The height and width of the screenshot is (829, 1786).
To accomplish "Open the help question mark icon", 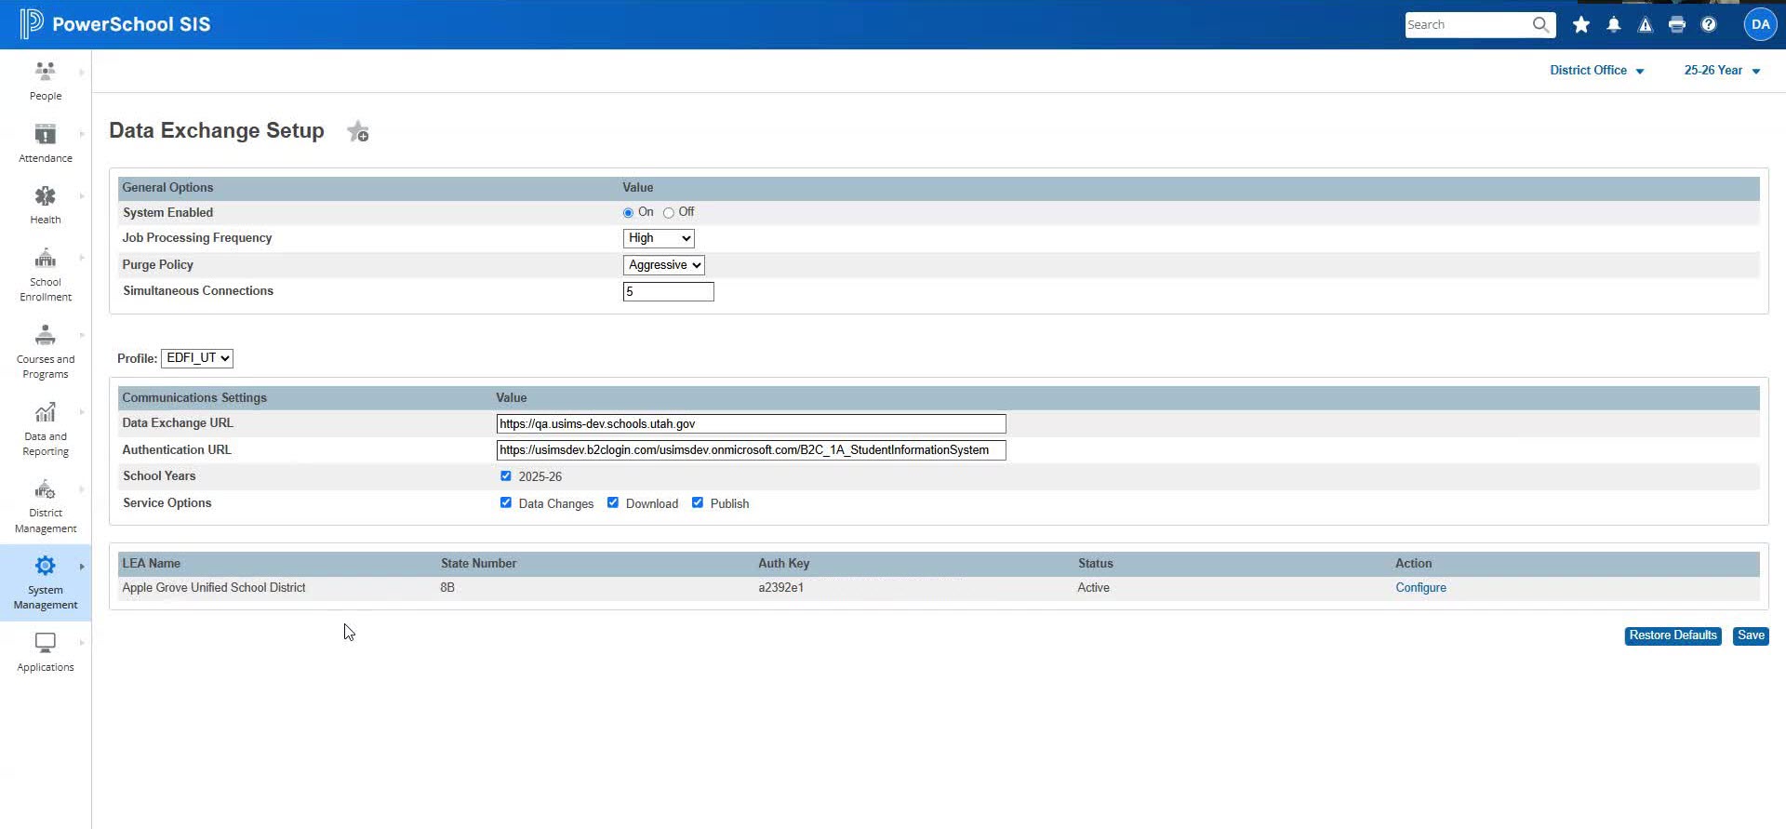I will click(x=1709, y=25).
